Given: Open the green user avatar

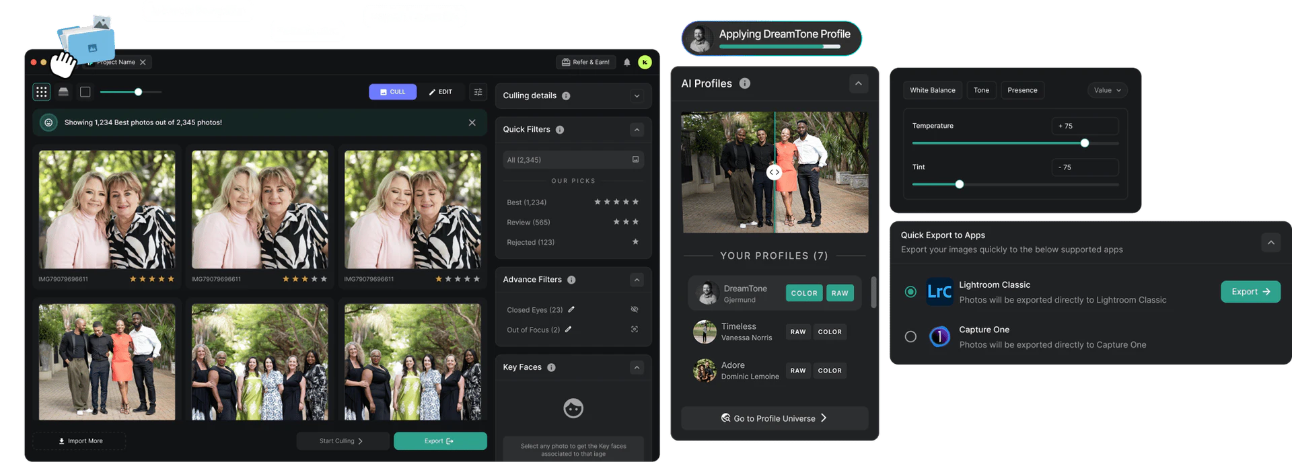Looking at the screenshot, I should 645,62.
